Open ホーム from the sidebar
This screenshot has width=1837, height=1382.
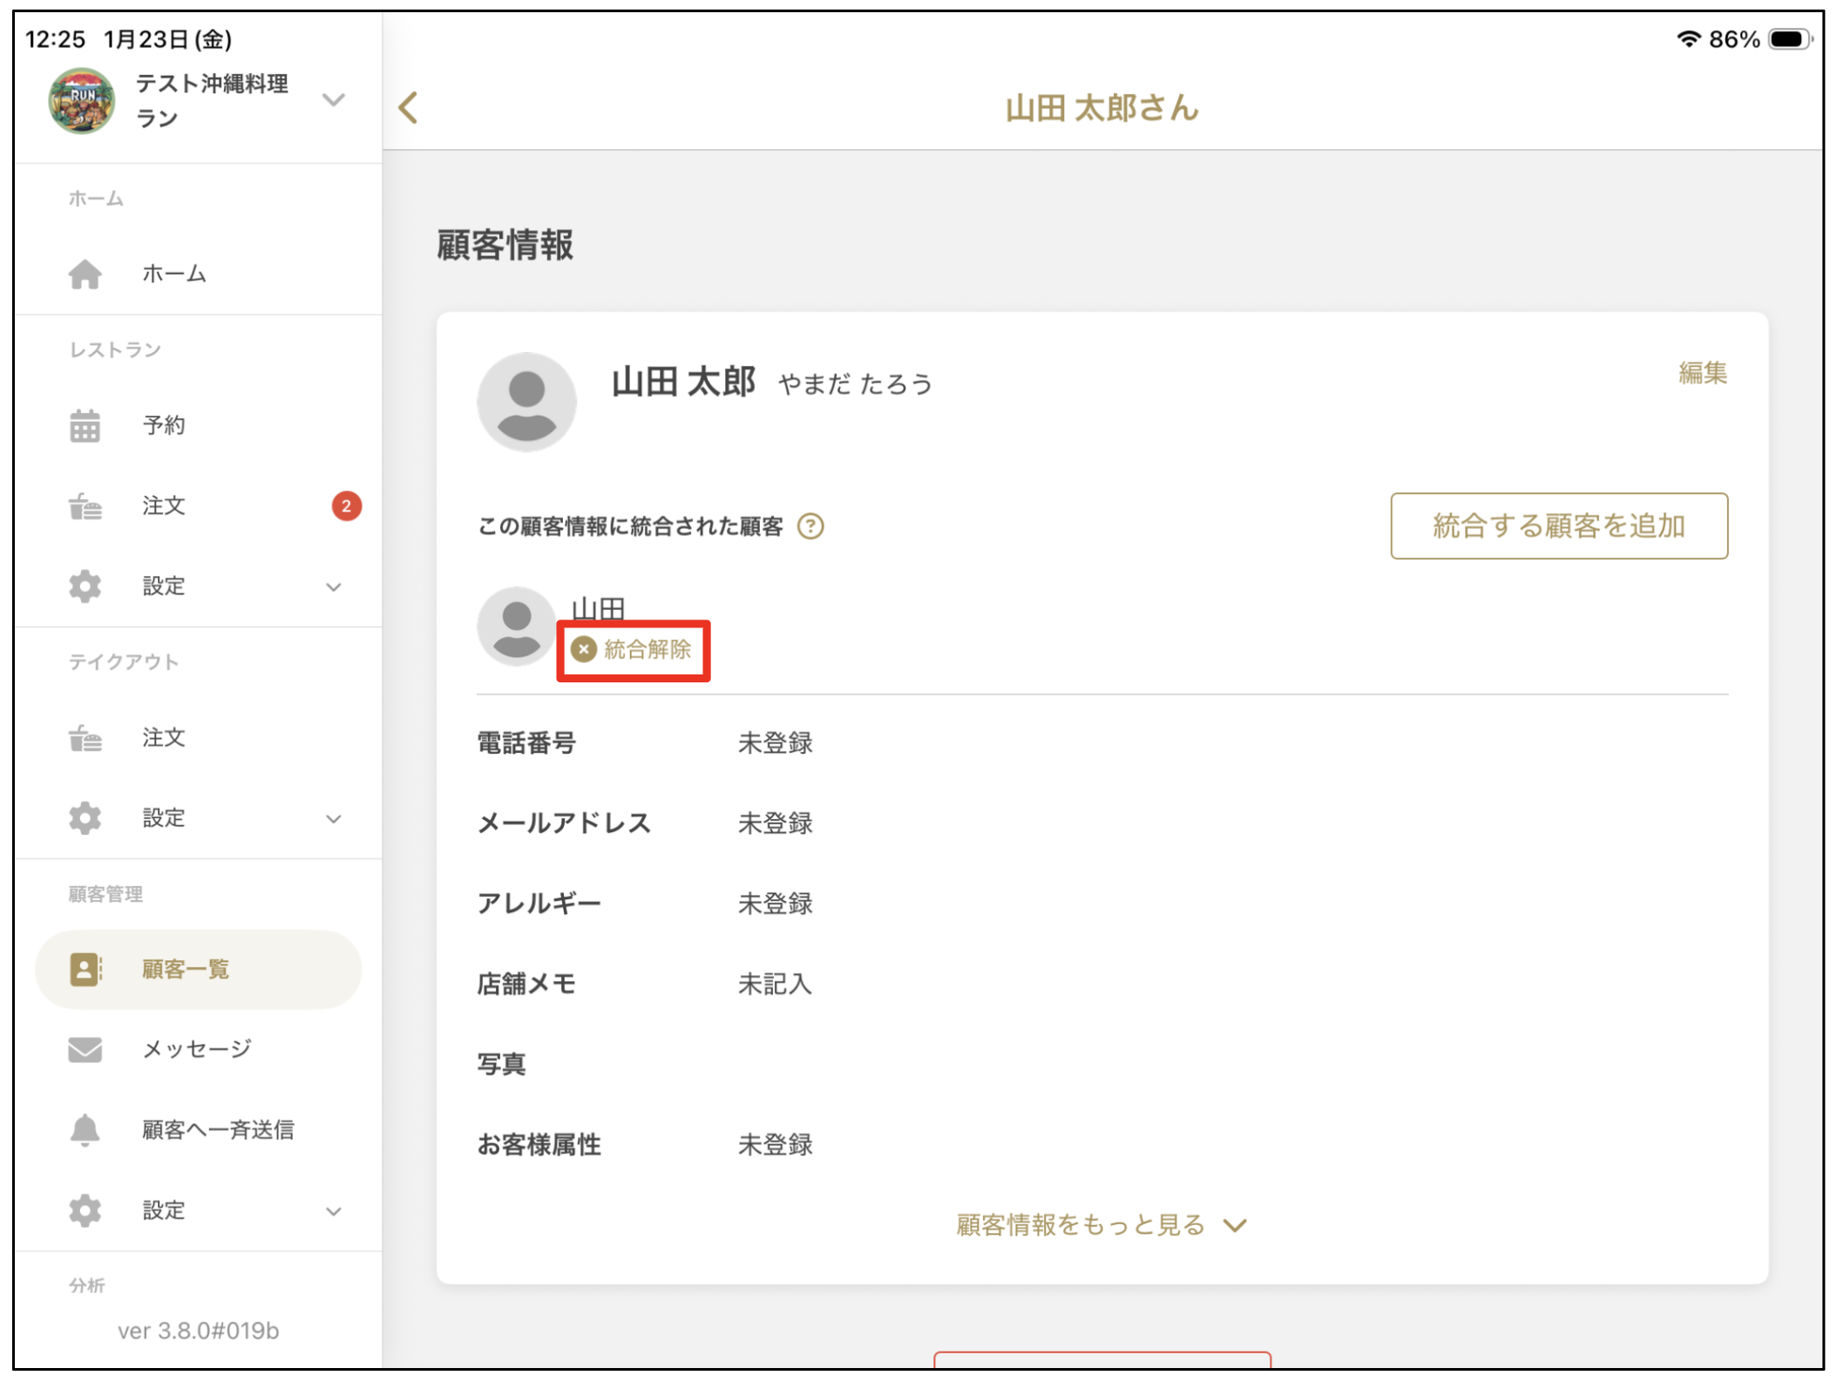coord(173,274)
